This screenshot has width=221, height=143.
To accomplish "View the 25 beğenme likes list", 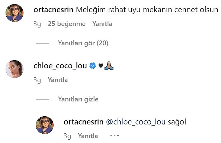I will [67, 24].
